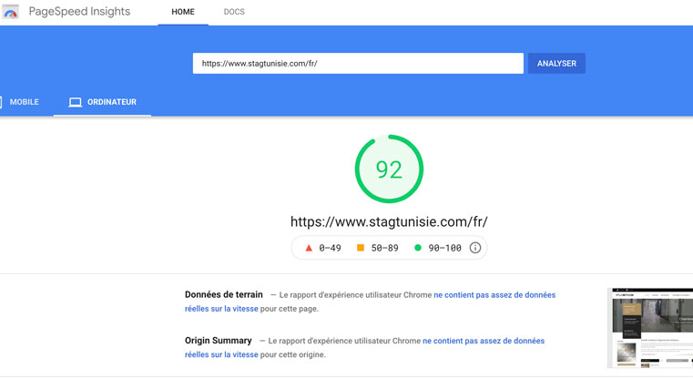693x379 pixels.
Task: Click the red triangle 0-49 legend icon
Action: [x=309, y=248]
